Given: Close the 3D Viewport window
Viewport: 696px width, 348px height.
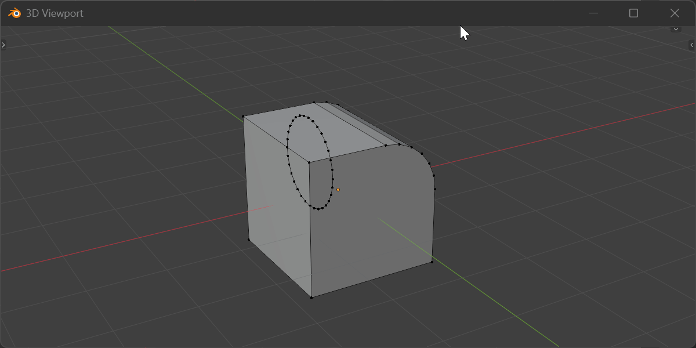Looking at the screenshot, I should (675, 13).
